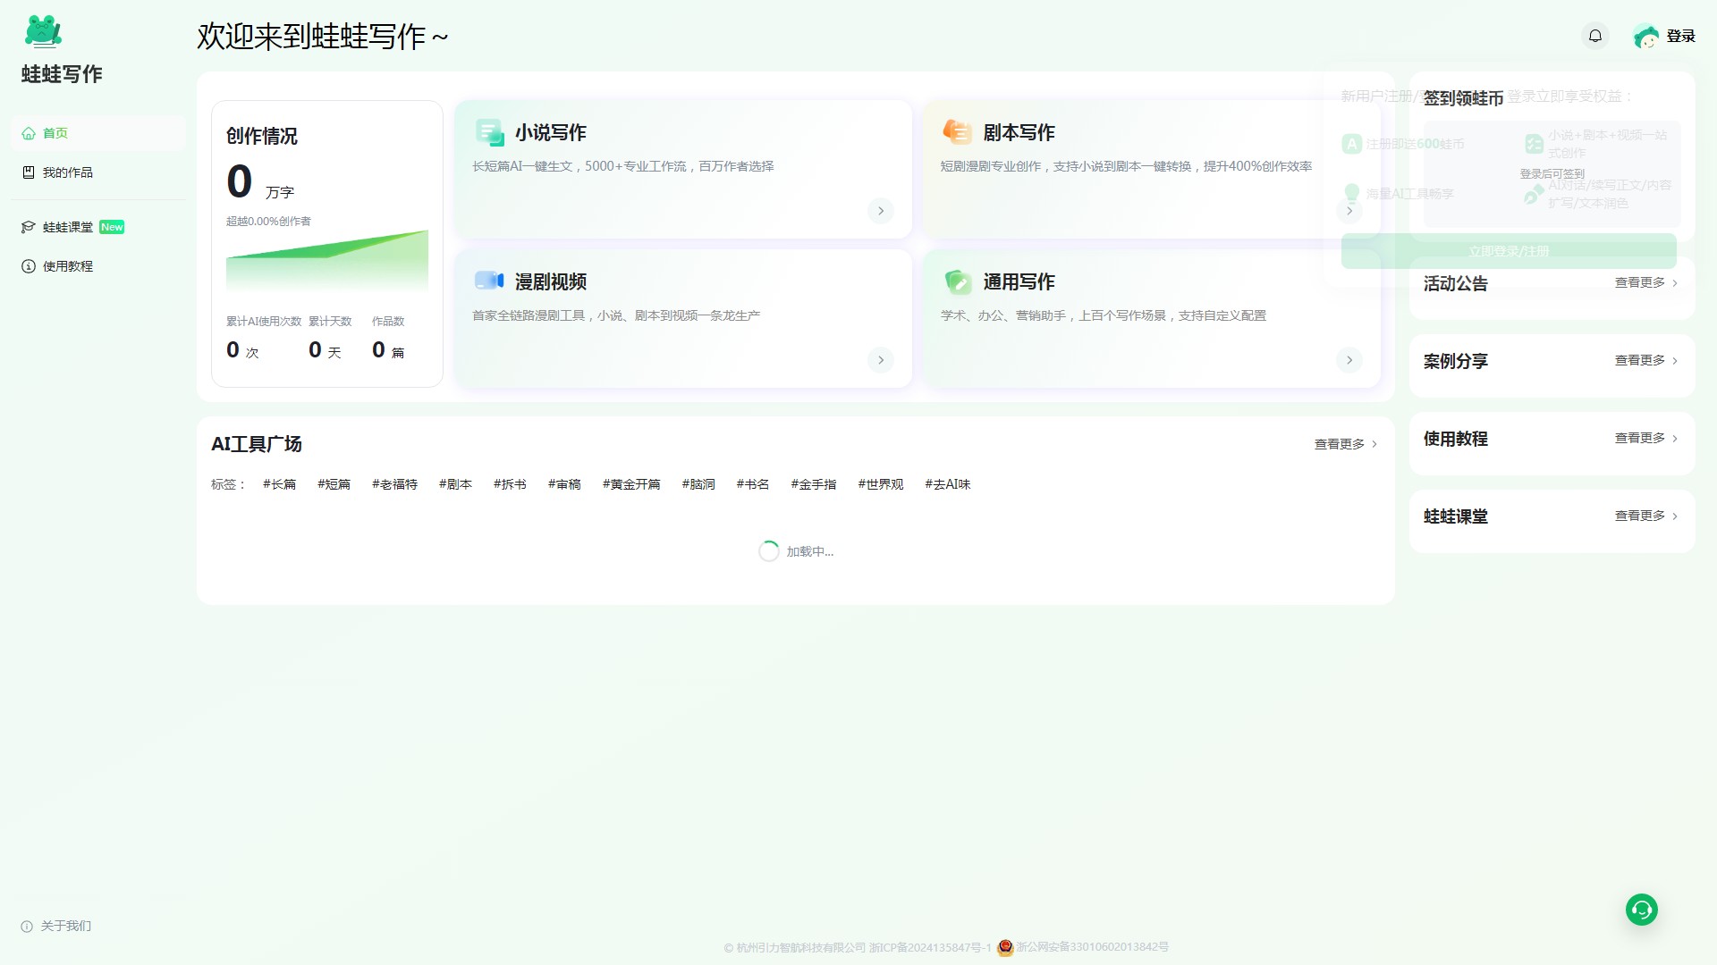Click the 立即登录/注册 button
This screenshot has width=1717, height=965.
click(x=1508, y=251)
